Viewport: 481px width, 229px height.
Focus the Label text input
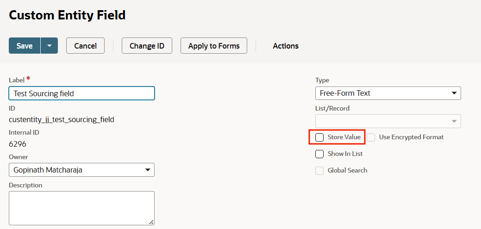pos(81,93)
